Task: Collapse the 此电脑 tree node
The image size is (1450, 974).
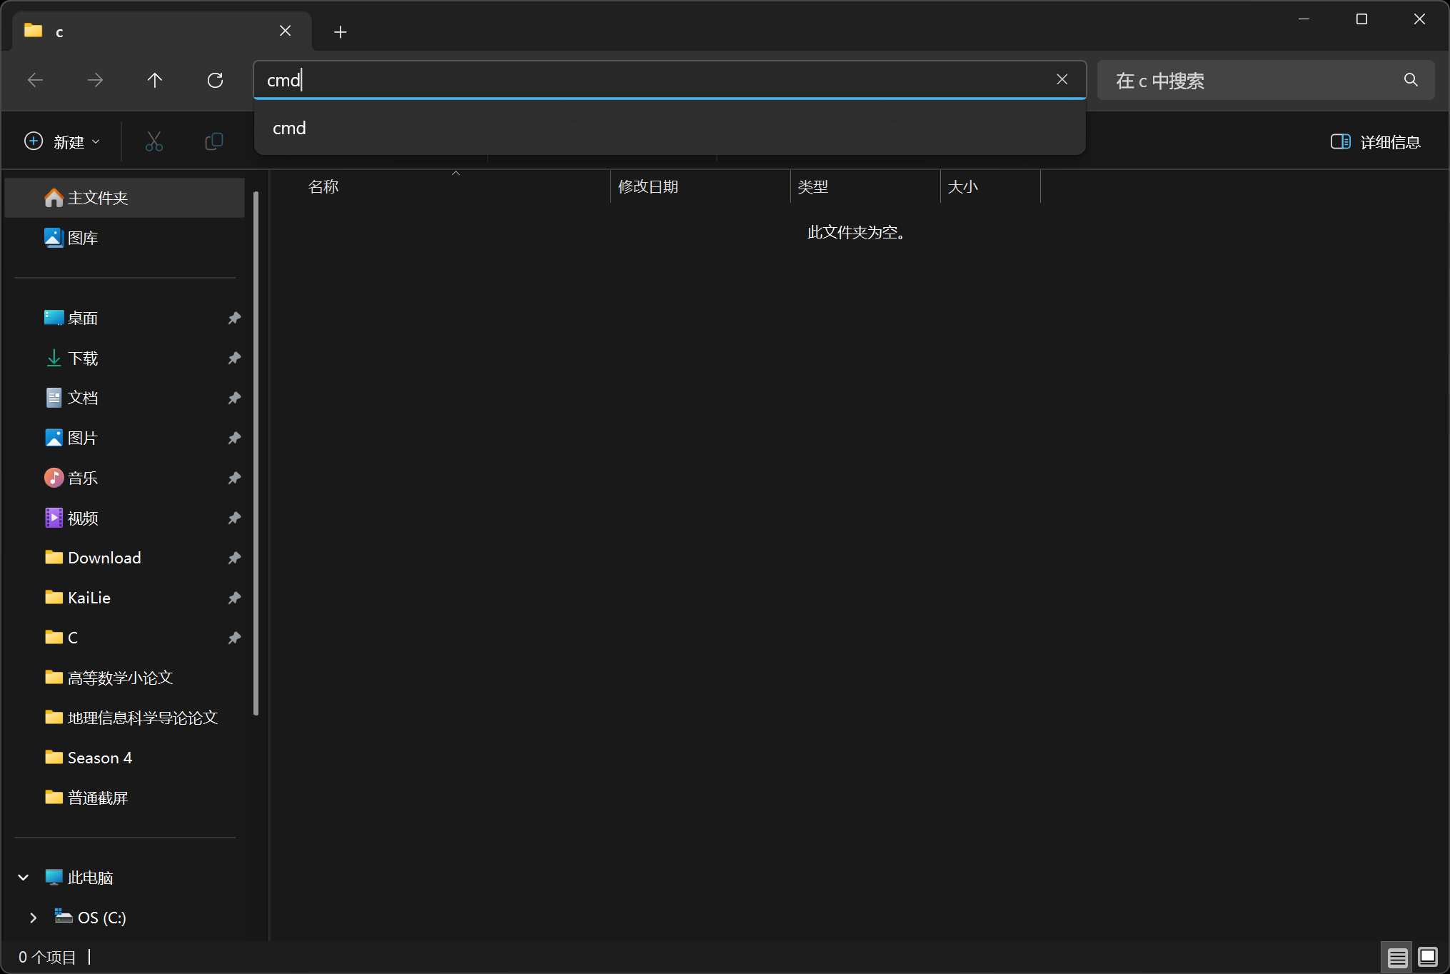Action: pyautogui.click(x=24, y=878)
